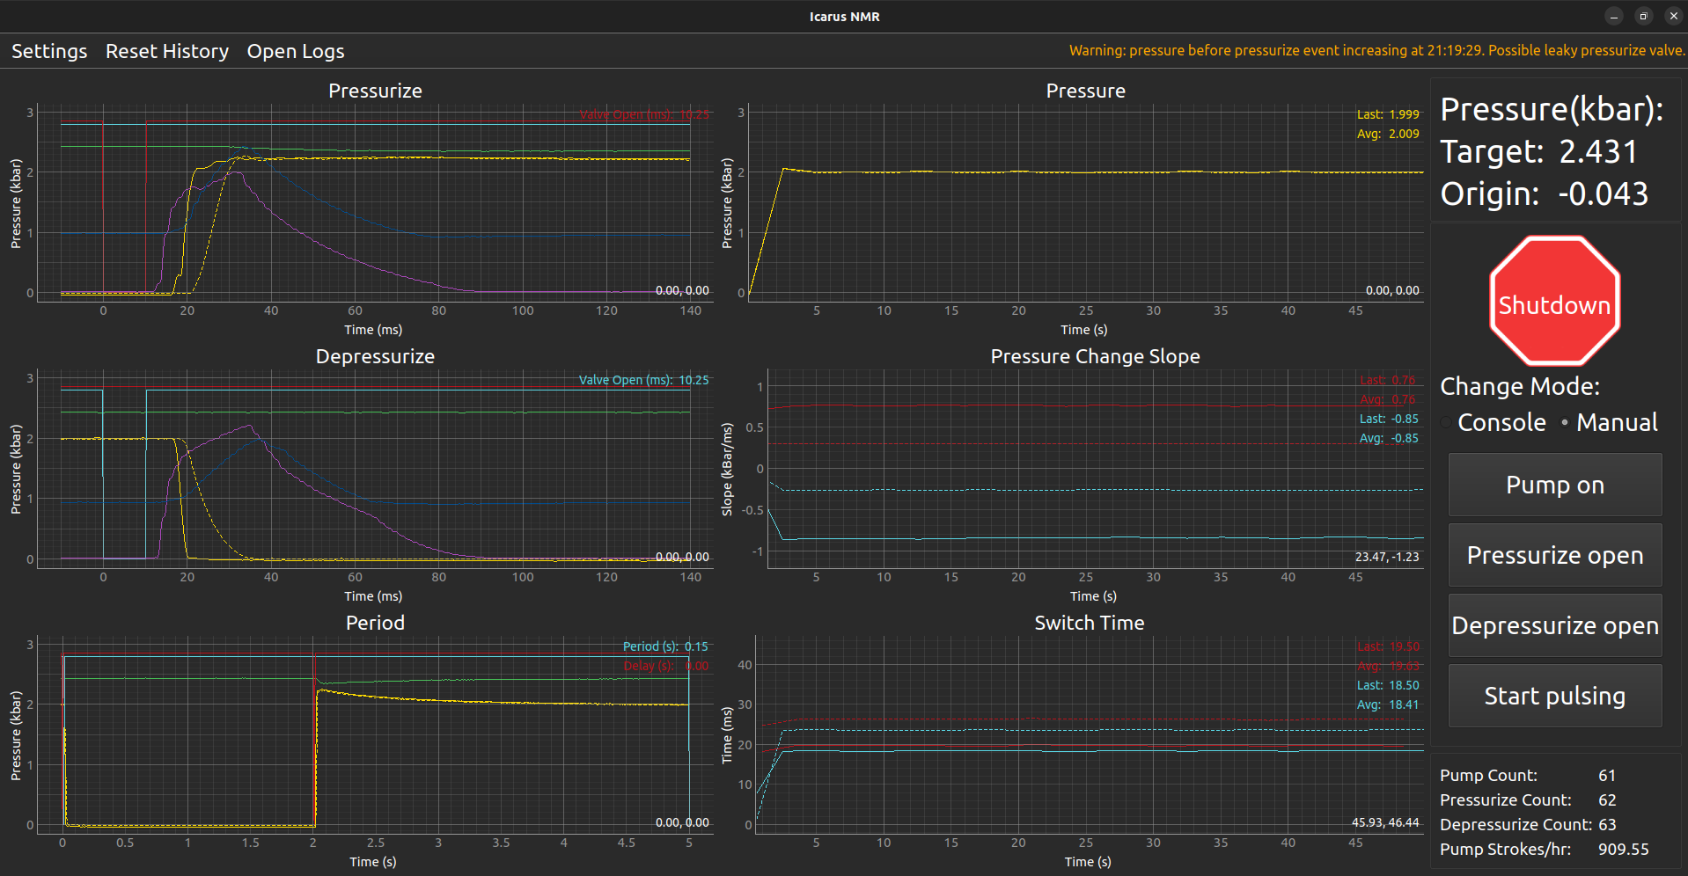1688x876 pixels.
Task: Click the orange leaky valve warning message
Action: [1376, 51]
